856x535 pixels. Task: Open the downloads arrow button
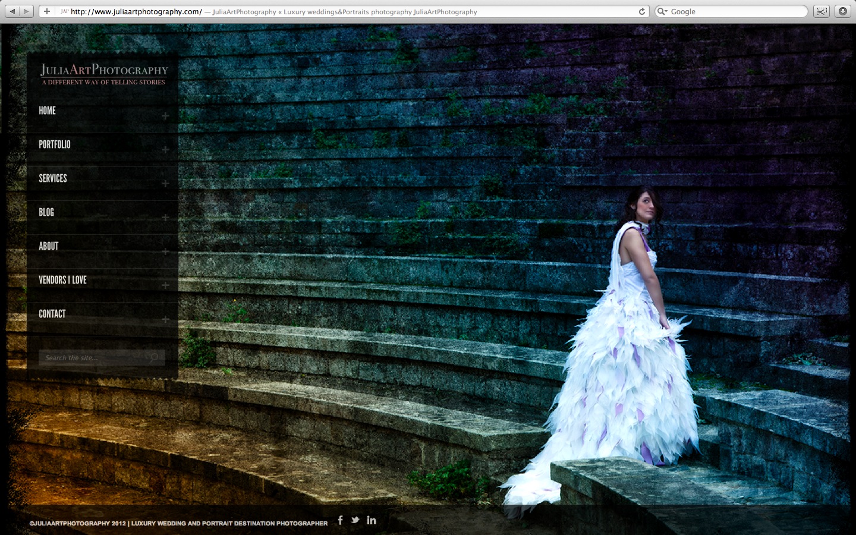pos(842,11)
